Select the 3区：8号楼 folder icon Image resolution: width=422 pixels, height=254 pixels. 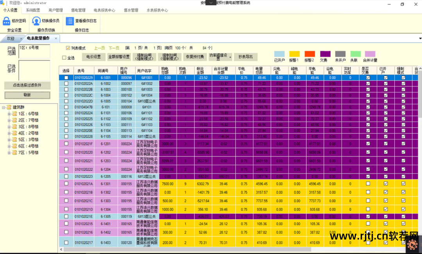(x=14, y=127)
